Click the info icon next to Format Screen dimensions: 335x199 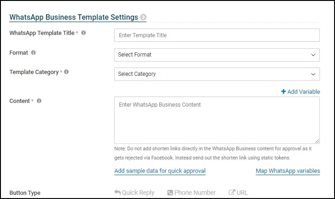(x=33, y=52)
